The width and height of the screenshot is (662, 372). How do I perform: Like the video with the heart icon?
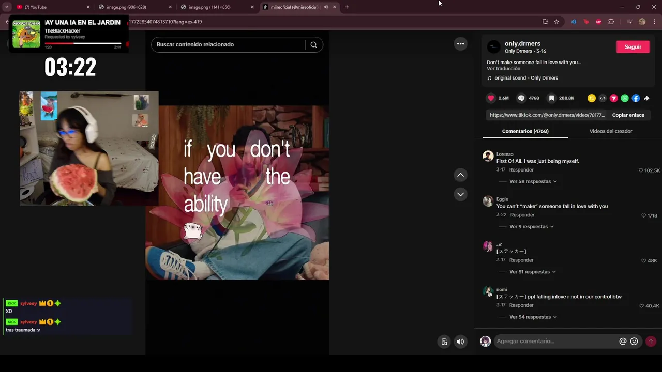point(491,98)
